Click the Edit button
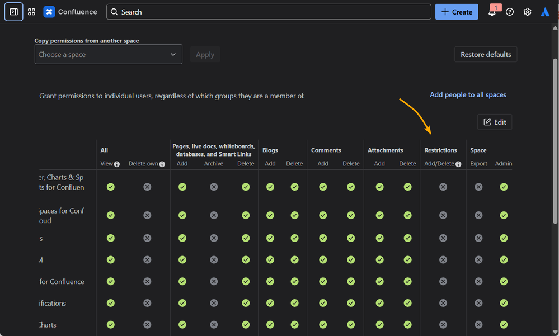 tap(495, 122)
